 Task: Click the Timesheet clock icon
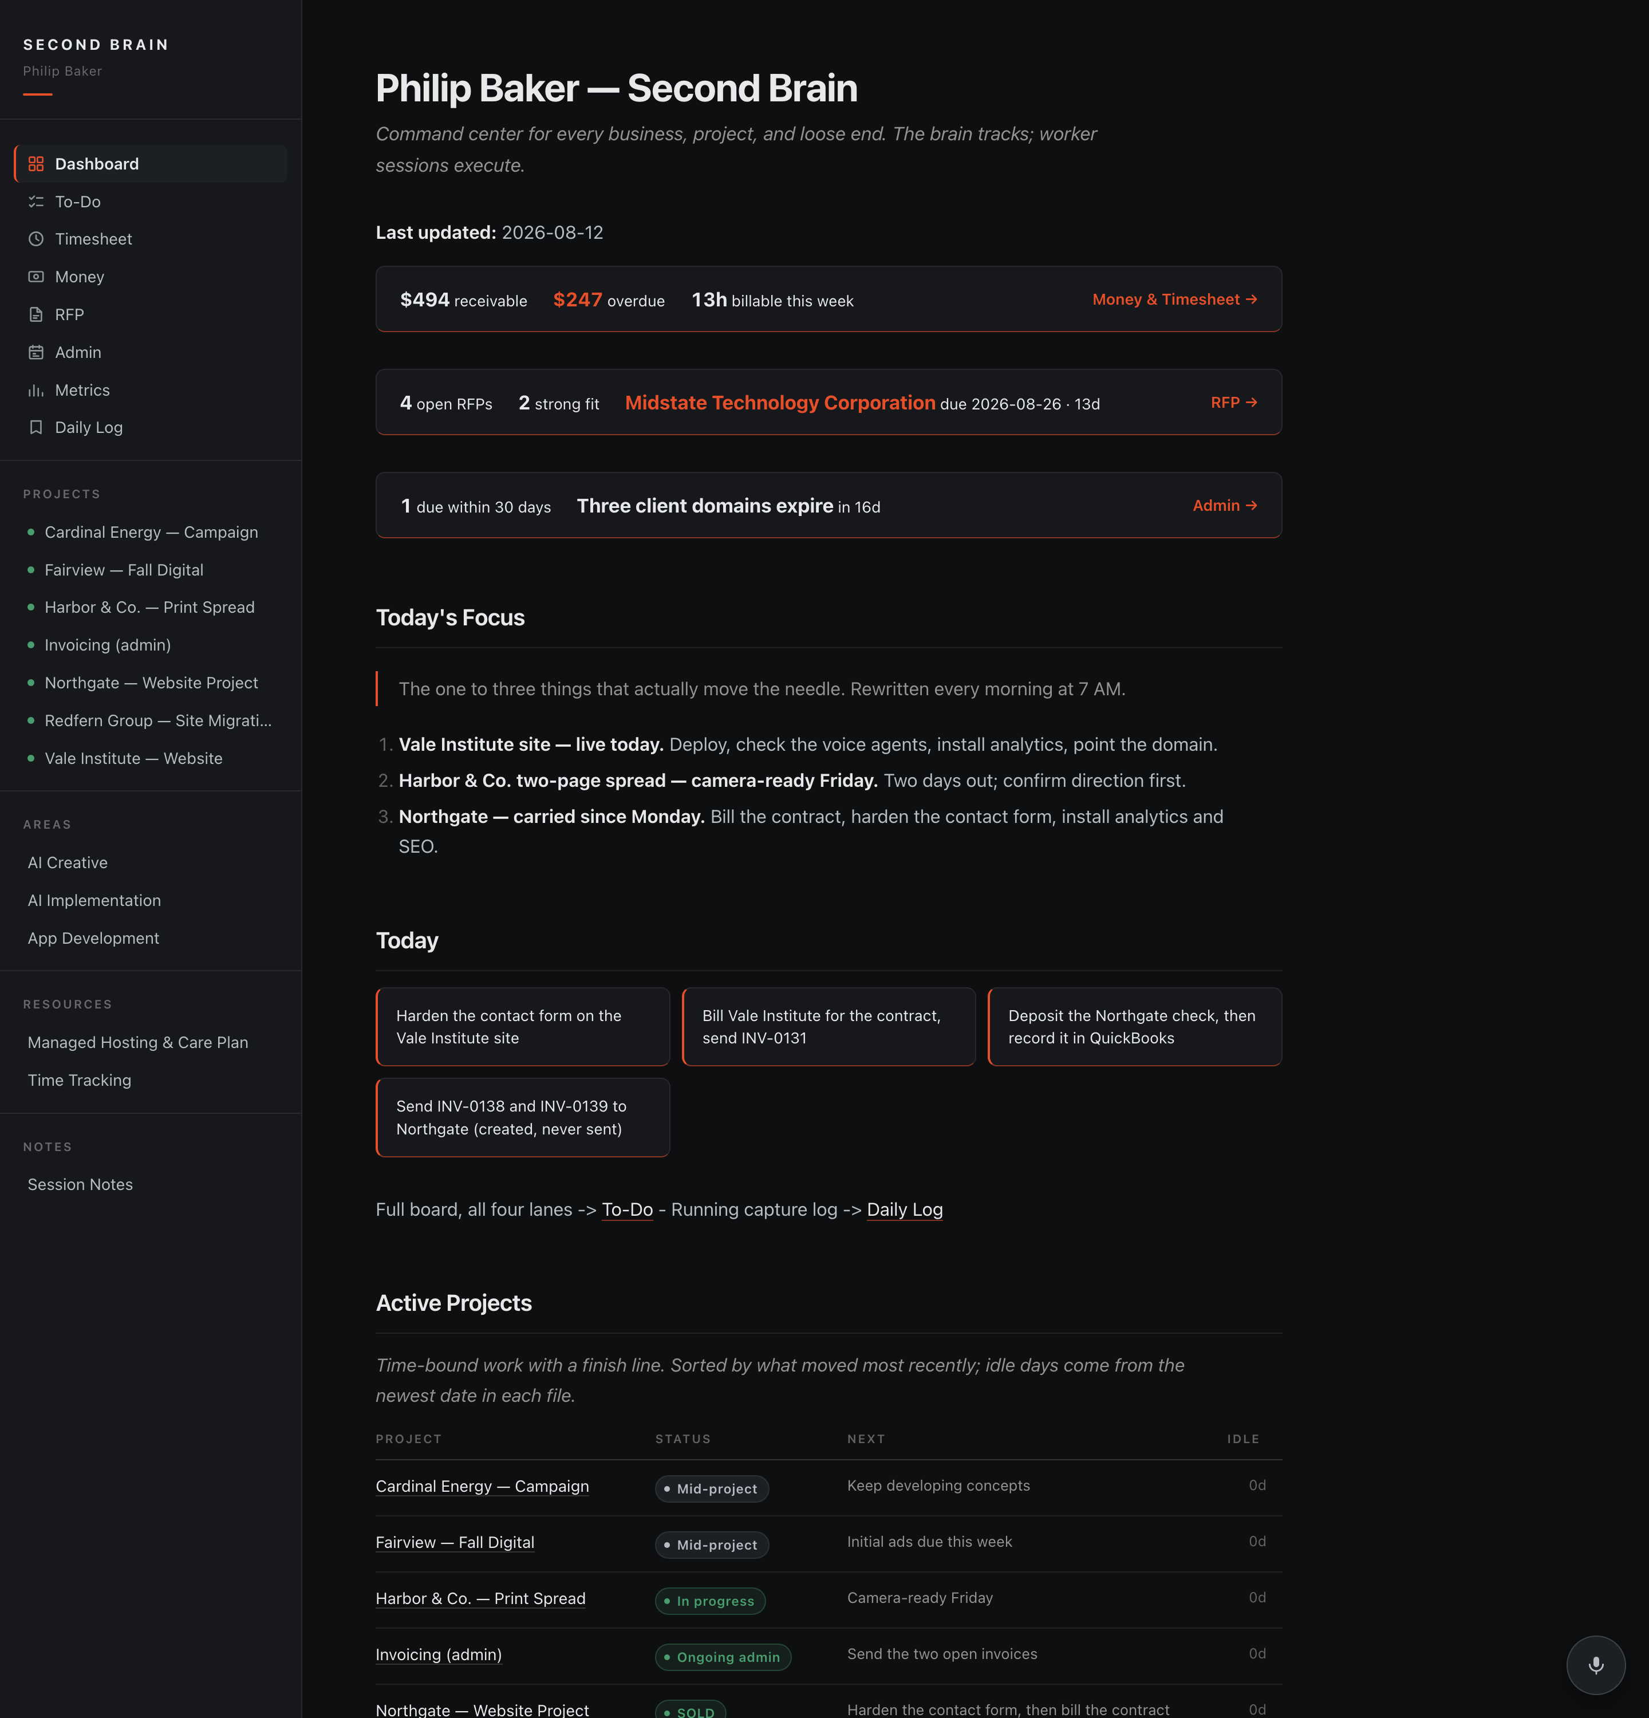[x=36, y=239]
